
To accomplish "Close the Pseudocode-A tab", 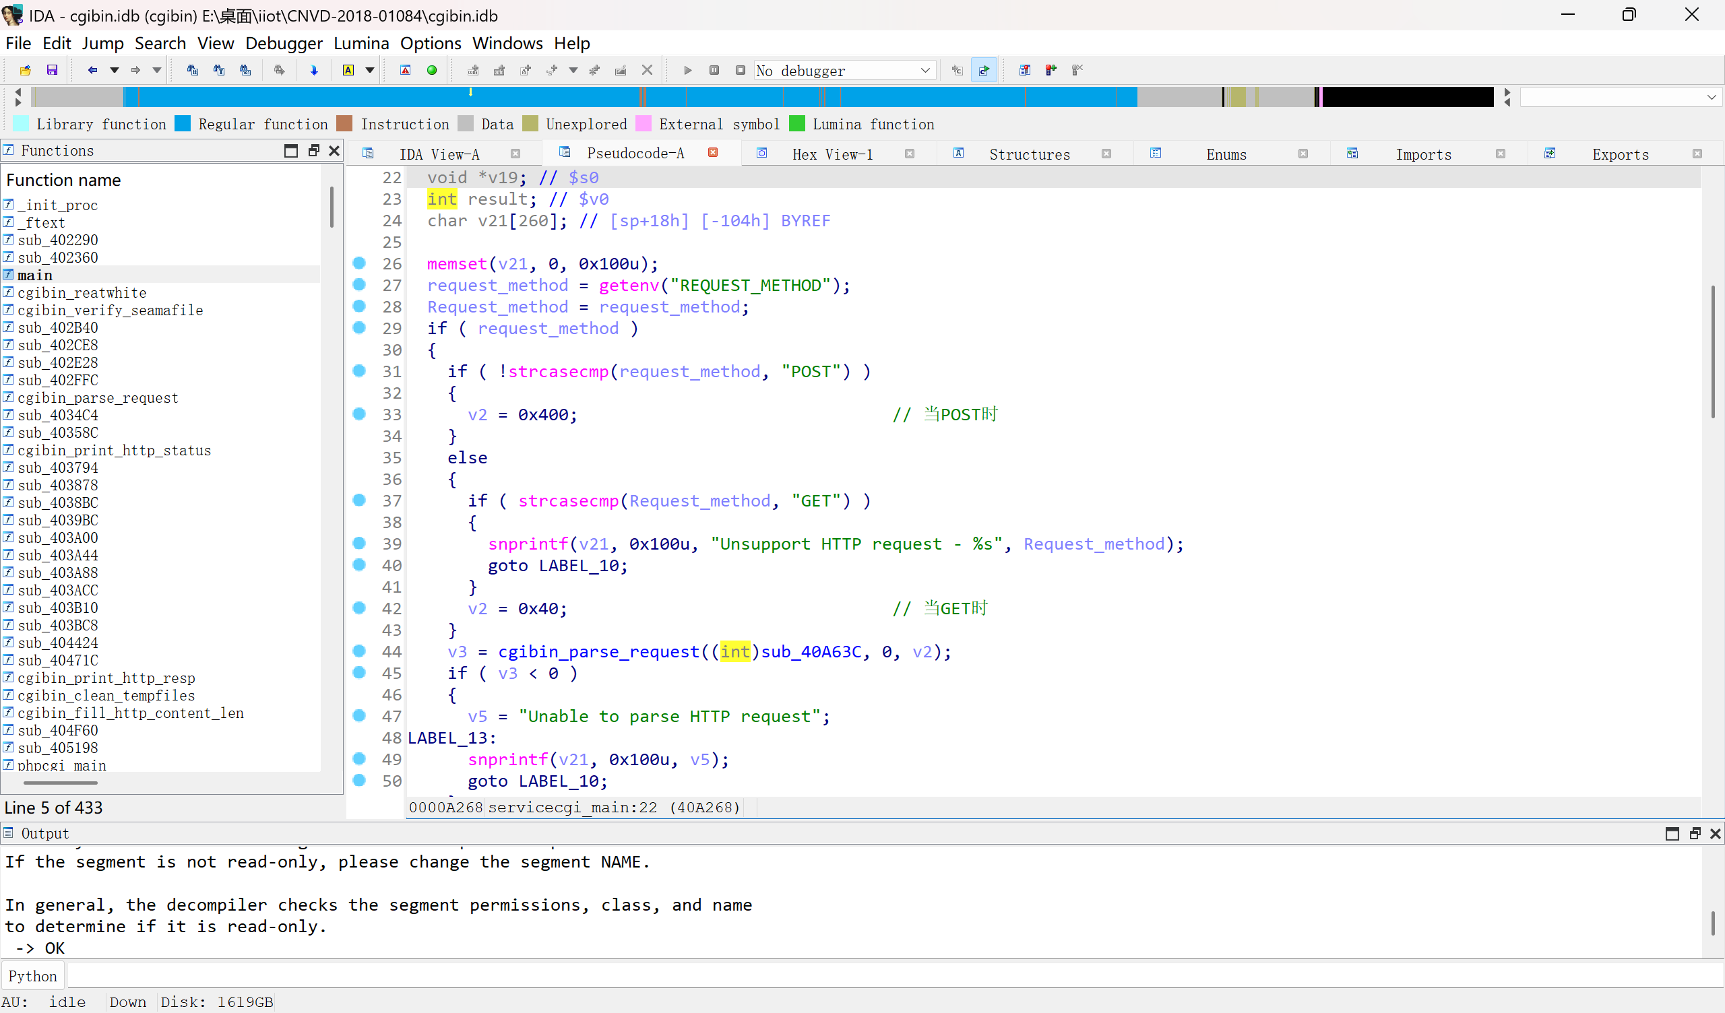I will pos(713,153).
